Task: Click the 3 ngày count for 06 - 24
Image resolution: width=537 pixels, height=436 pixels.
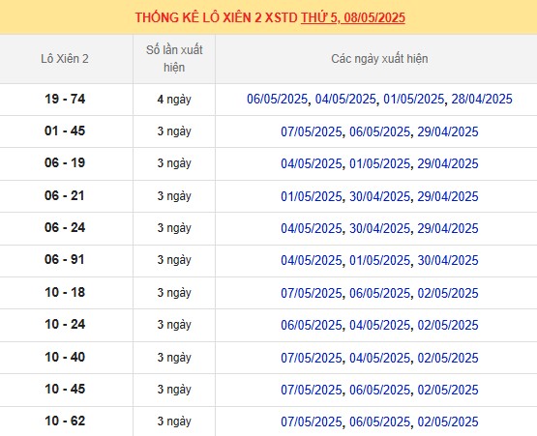Action: pos(174,228)
